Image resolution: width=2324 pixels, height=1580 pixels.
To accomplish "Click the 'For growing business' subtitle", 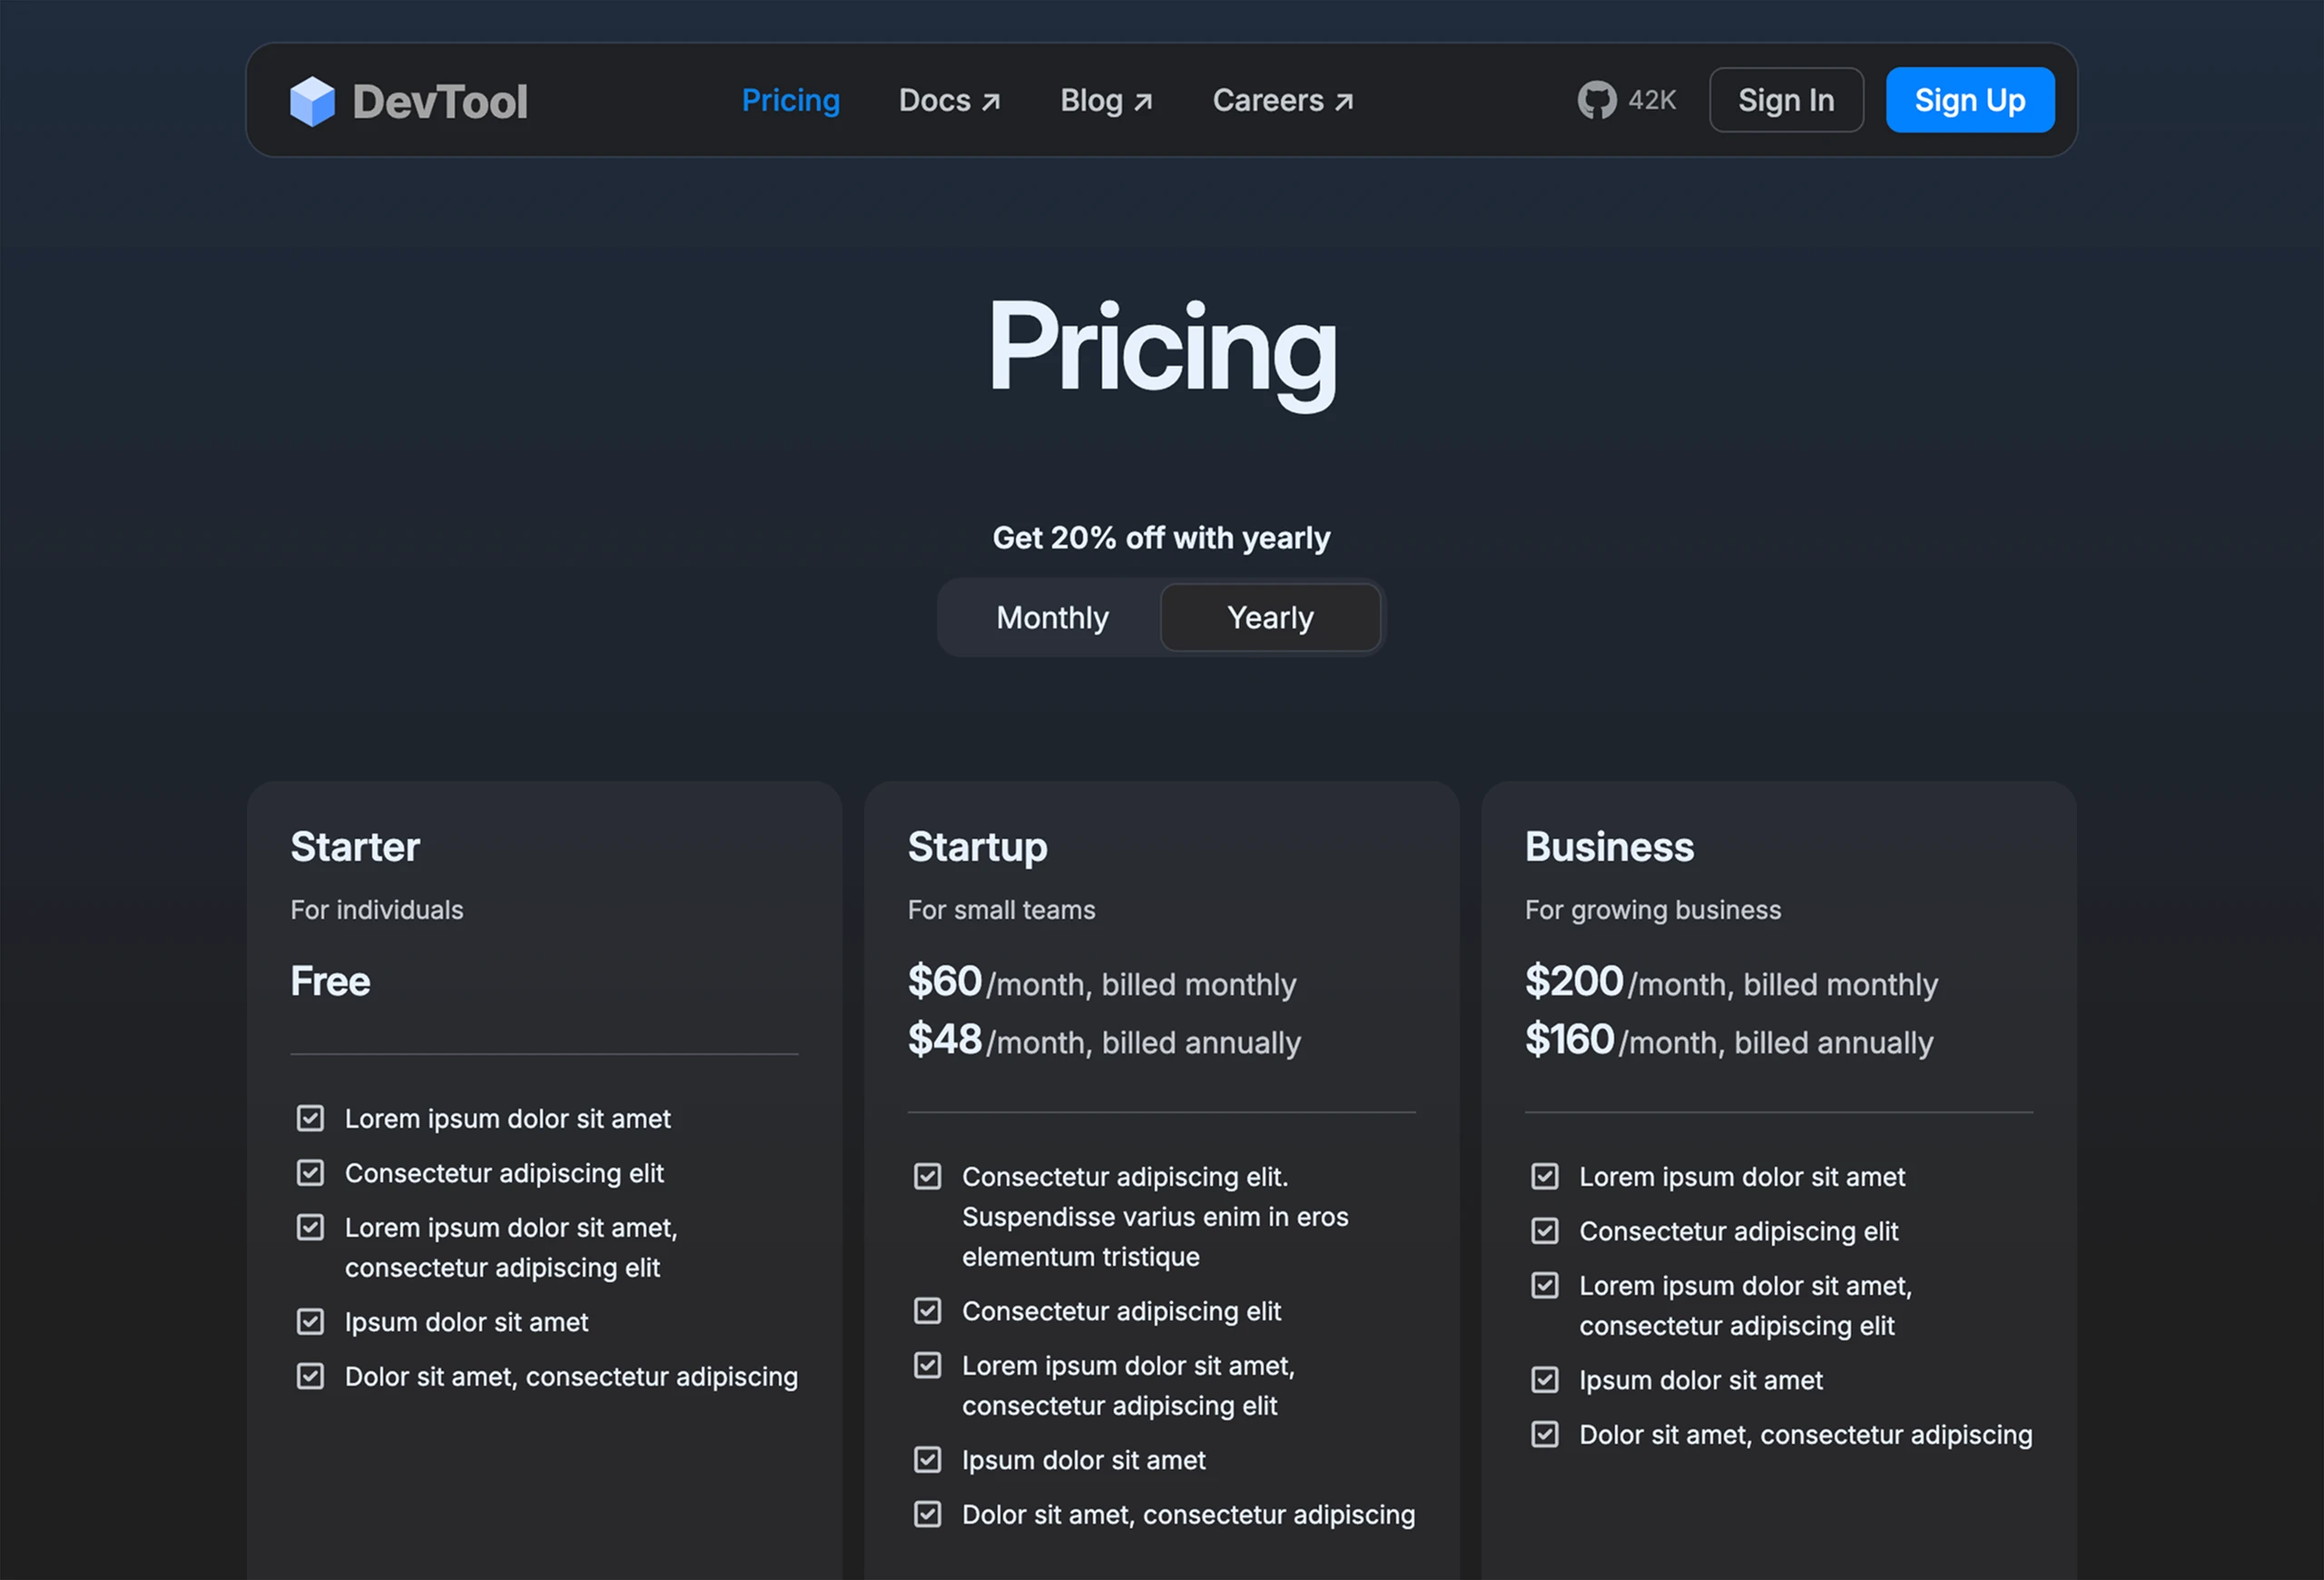I will pyautogui.click(x=1653, y=910).
